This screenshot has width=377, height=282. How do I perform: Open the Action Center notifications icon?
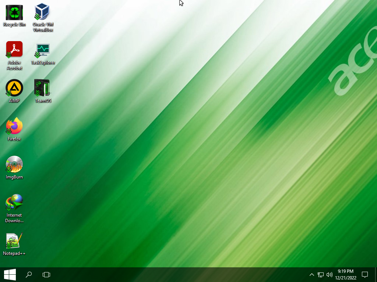[365, 275]
